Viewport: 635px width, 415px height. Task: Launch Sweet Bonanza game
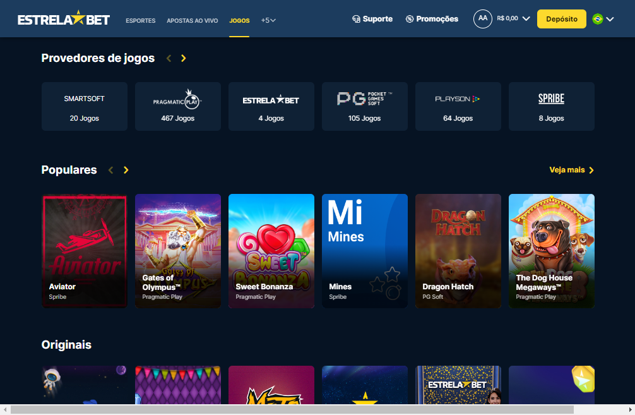(271, 251)
